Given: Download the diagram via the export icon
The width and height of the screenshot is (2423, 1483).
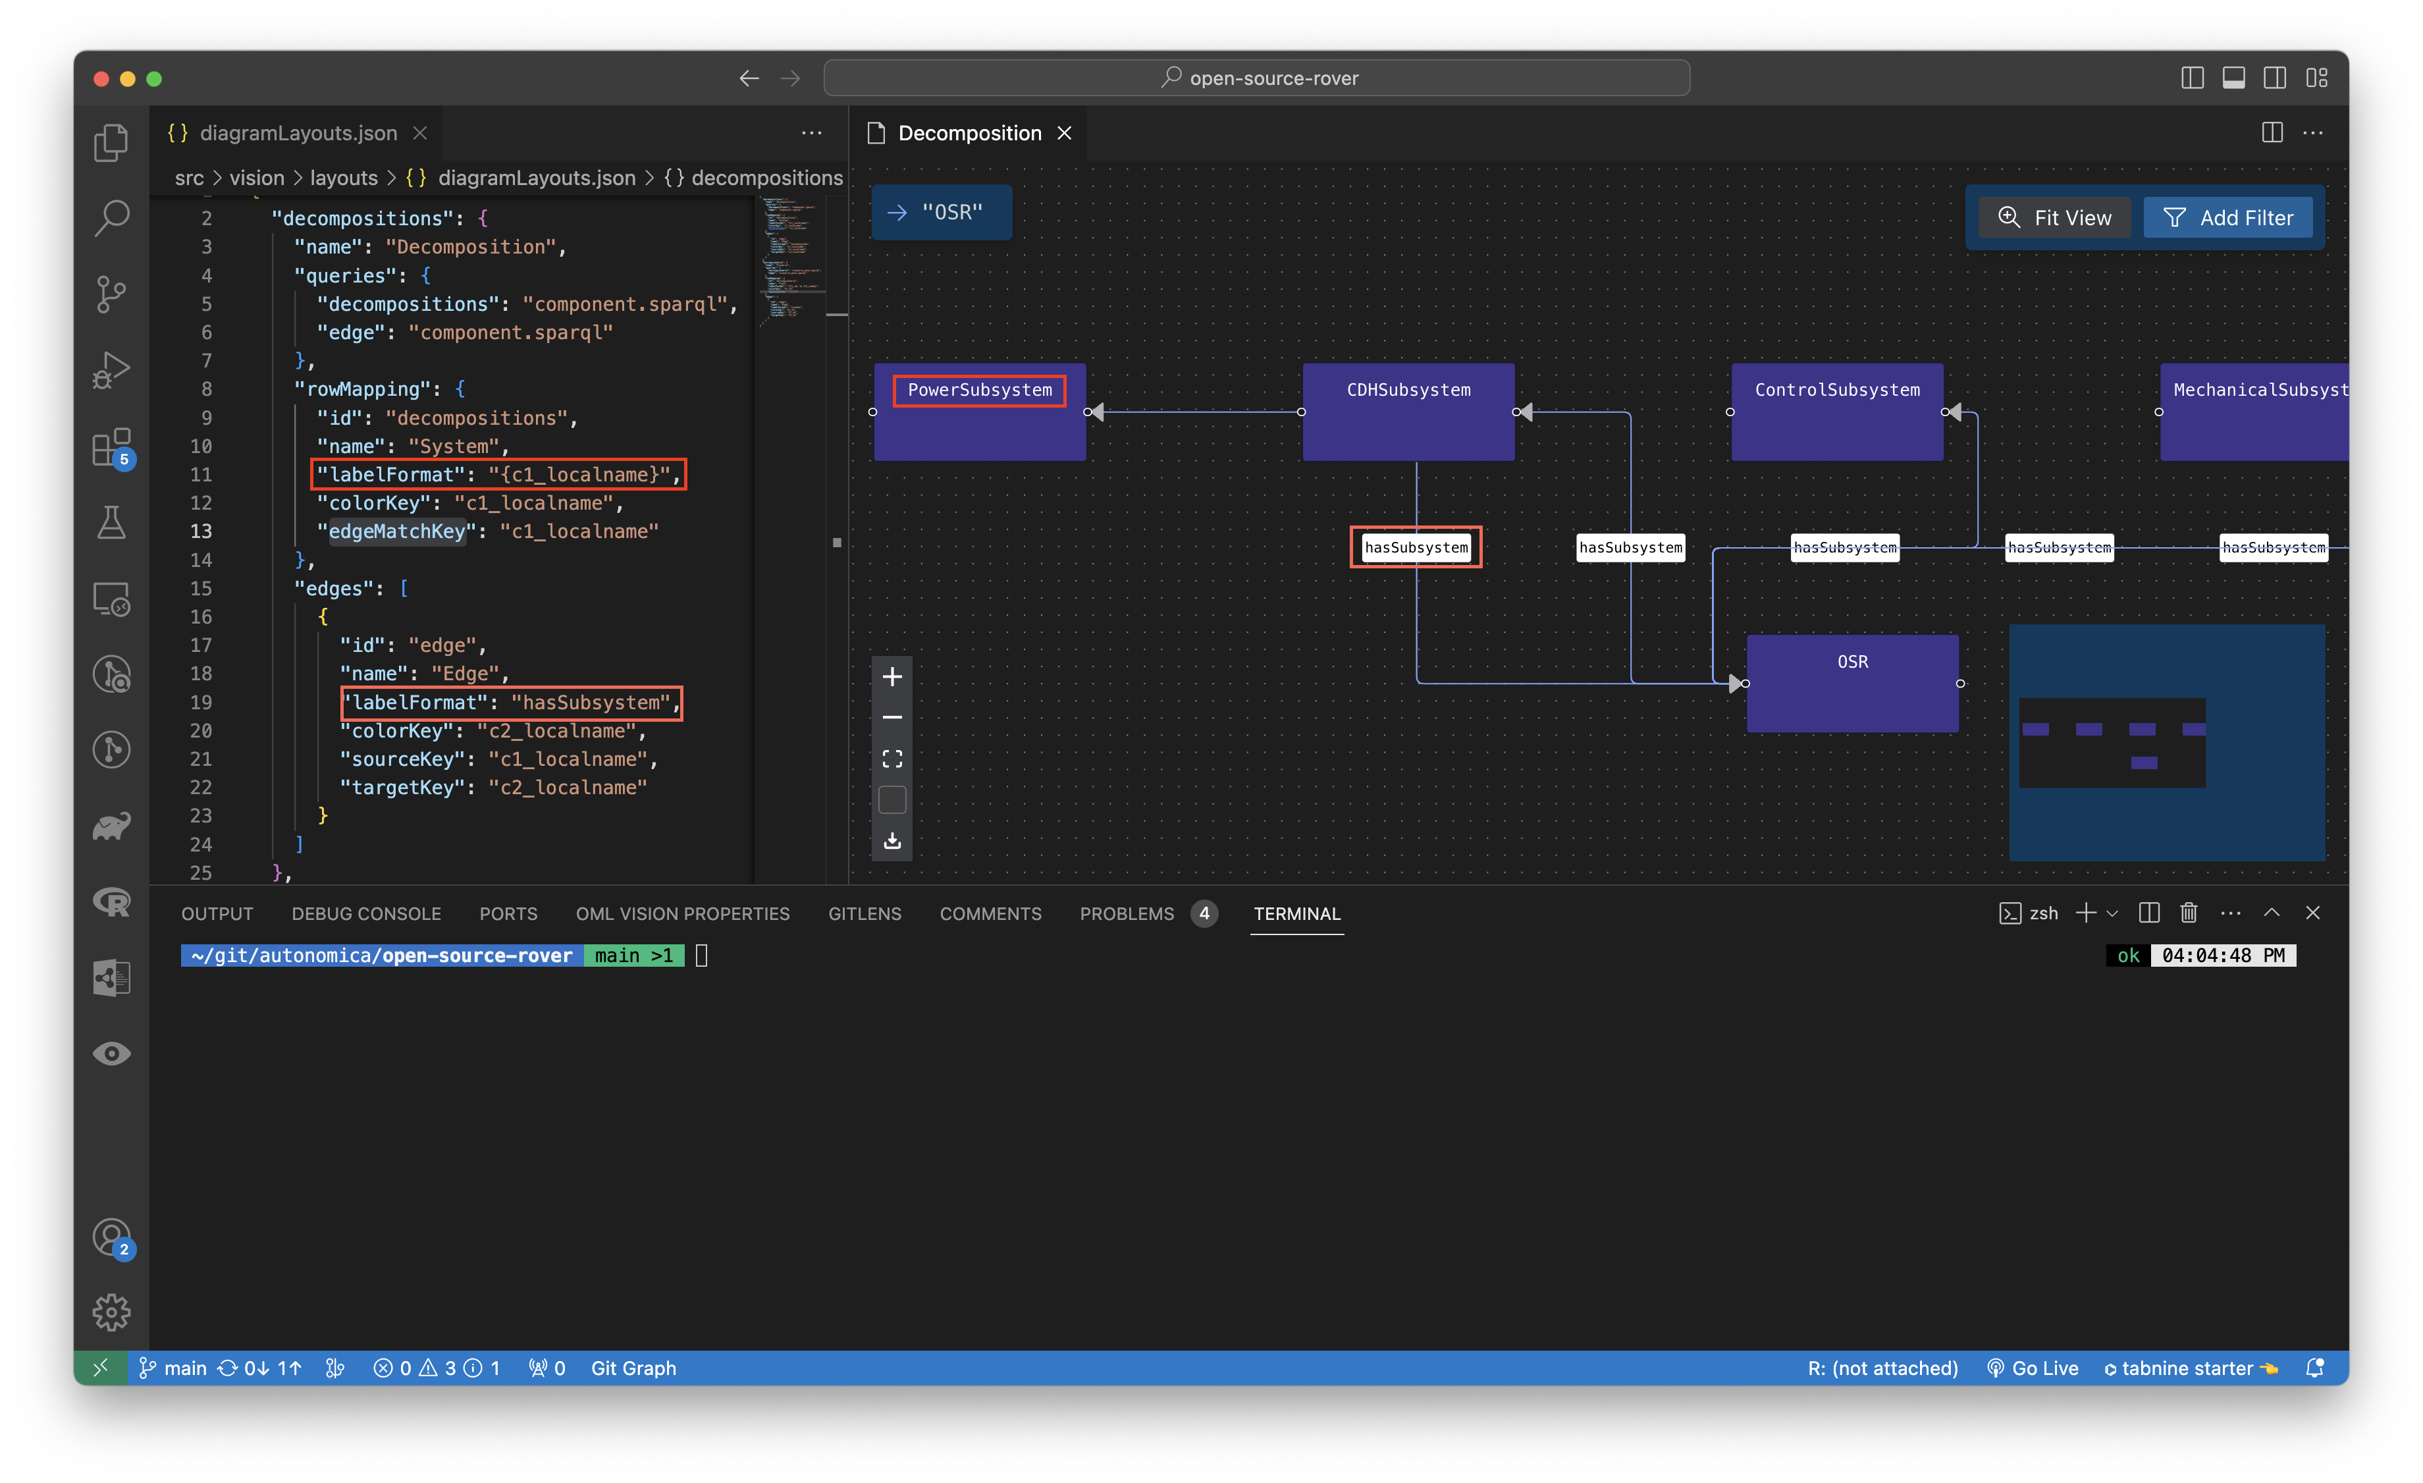Looking at the screenshot, I should (x=892, y=841).
